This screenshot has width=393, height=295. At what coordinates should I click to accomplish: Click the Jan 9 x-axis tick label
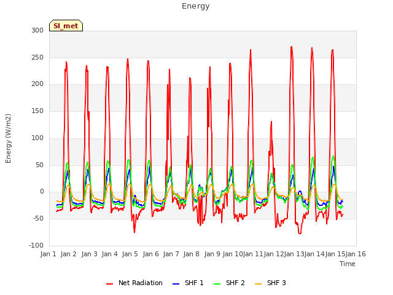[x=212, y=254]
